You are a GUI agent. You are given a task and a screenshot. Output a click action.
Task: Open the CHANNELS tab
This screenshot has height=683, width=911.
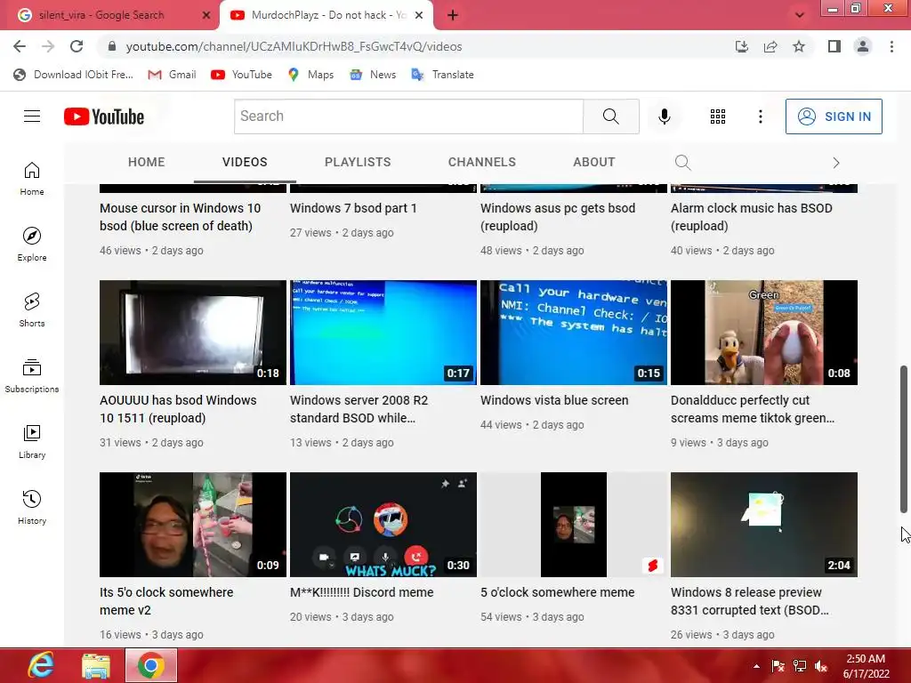[481, 162]
